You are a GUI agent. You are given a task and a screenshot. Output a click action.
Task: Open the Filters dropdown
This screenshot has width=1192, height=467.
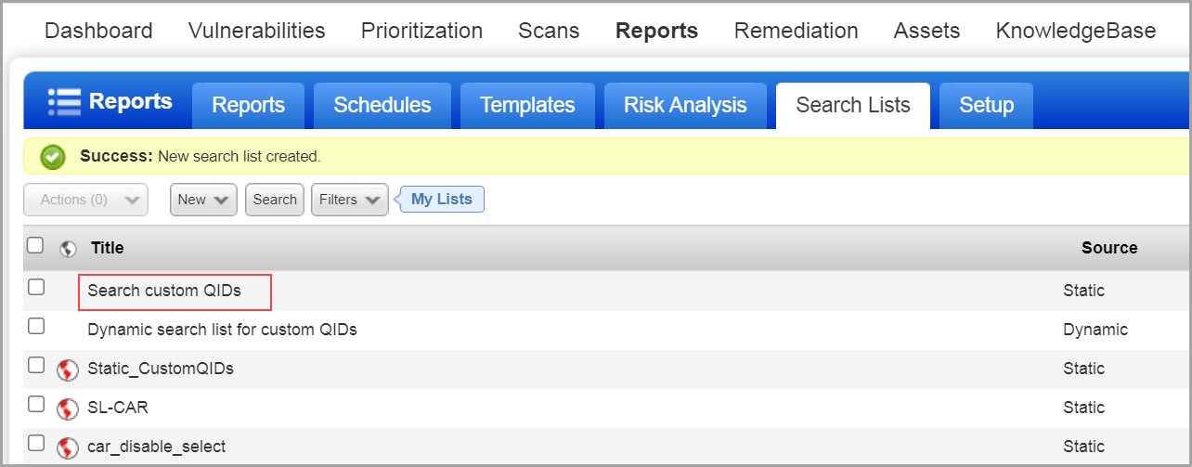click(x=349, y=200)
